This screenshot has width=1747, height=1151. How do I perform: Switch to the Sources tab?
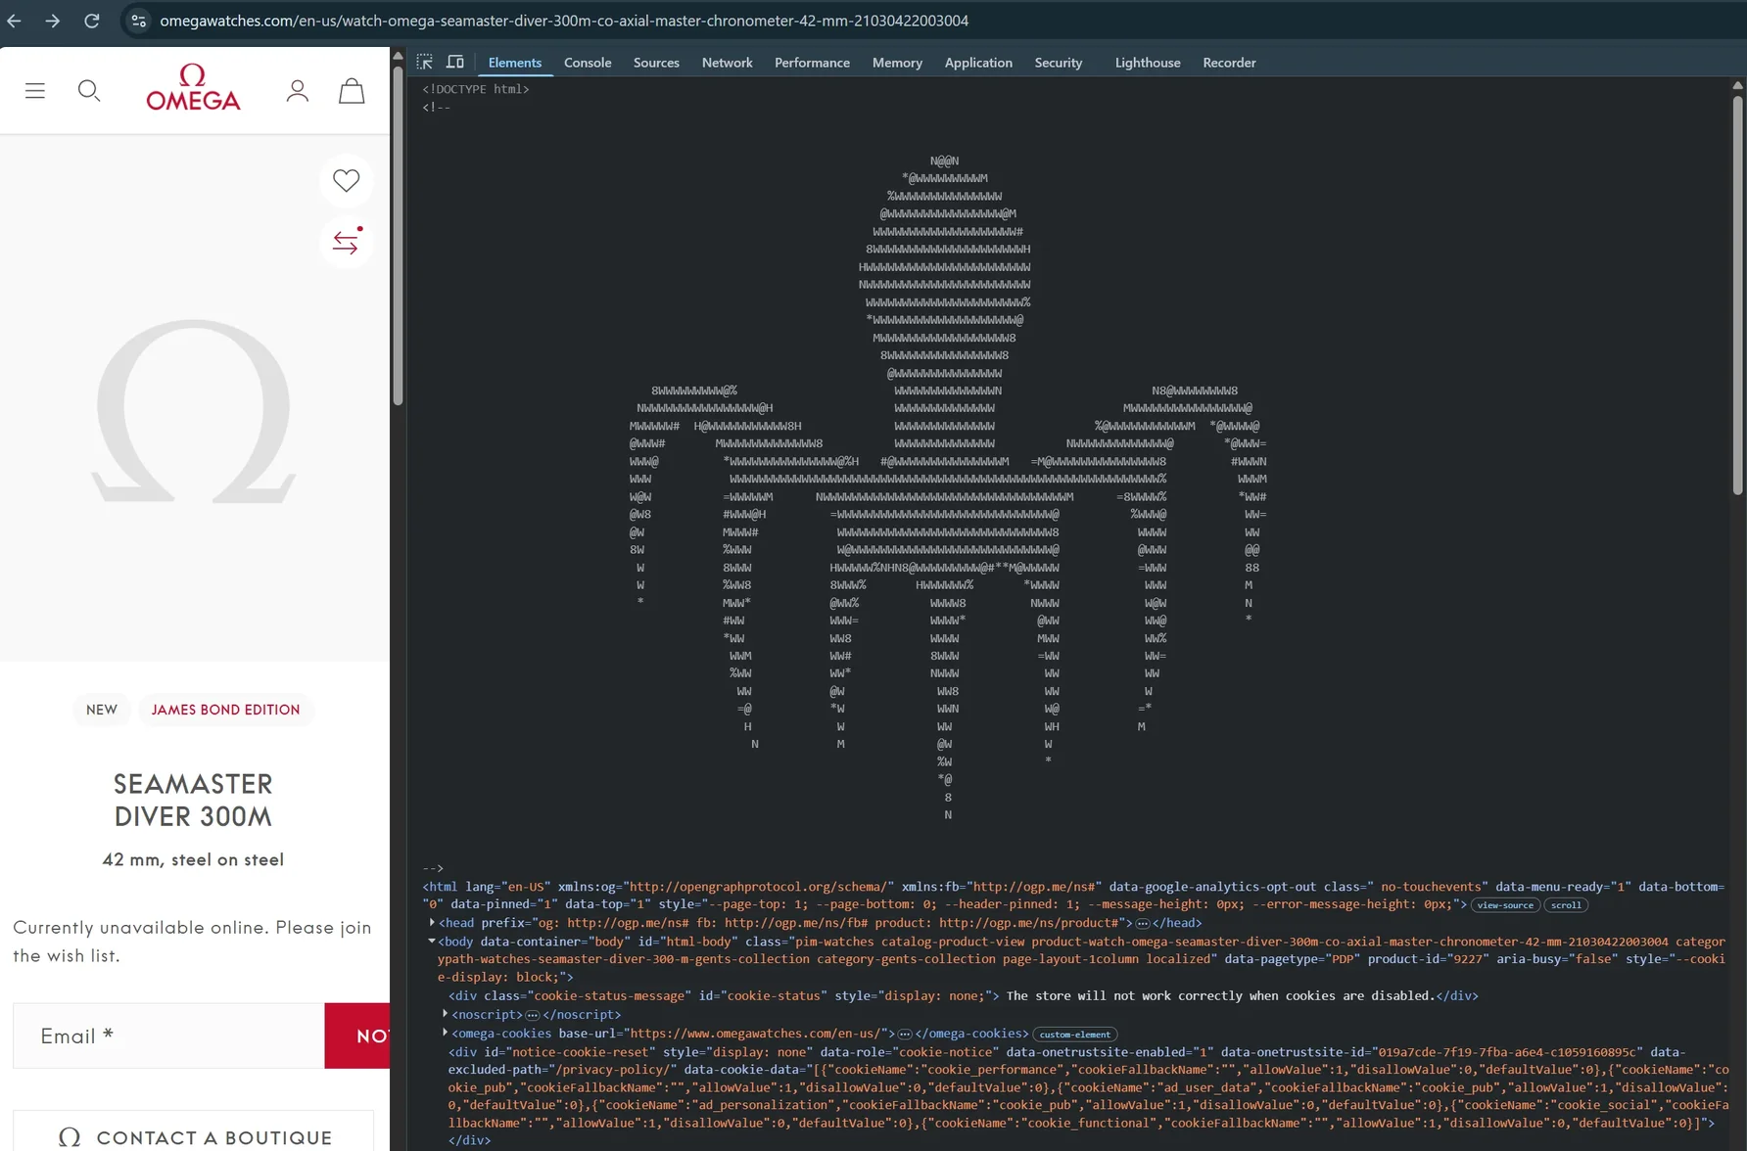pyautogui.click(x=656, y=63)
